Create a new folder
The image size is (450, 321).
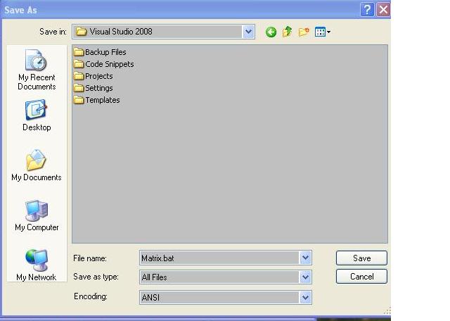pos(304,32)
